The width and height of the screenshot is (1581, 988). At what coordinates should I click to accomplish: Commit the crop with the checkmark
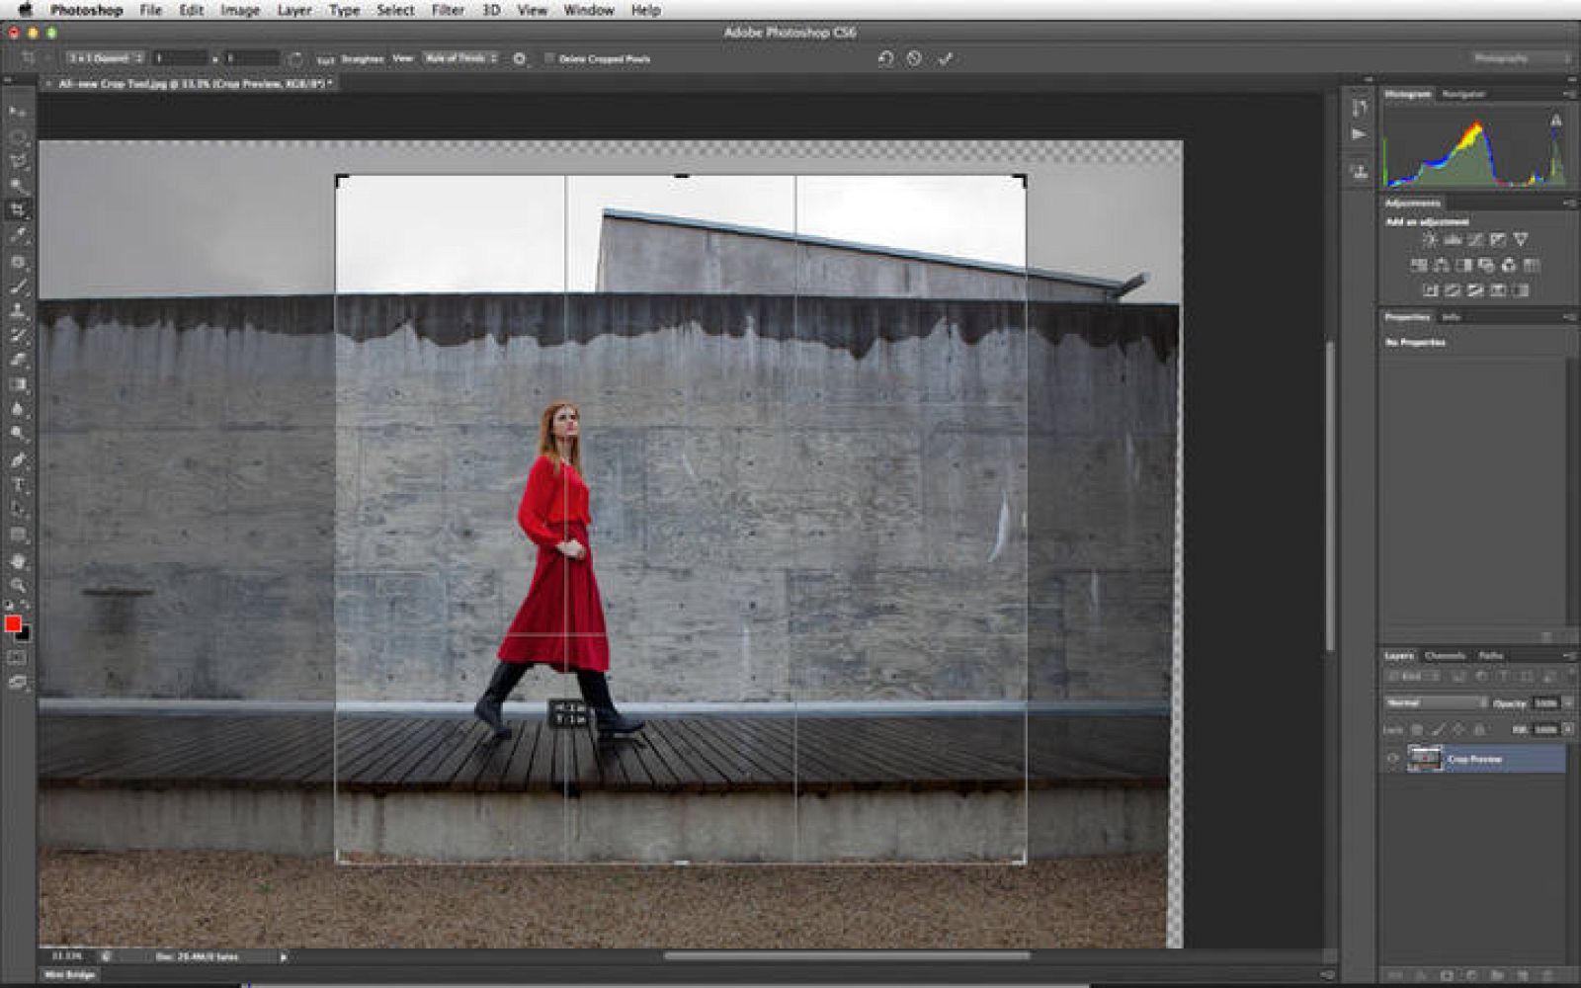(x=946, y=58)
